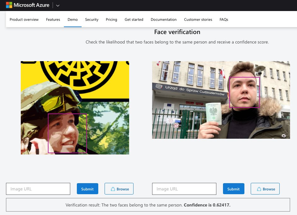Expand the dropdown chevron beside Microsoft Azure
Screen dimensions: 297x215
(x=58, y=5)
